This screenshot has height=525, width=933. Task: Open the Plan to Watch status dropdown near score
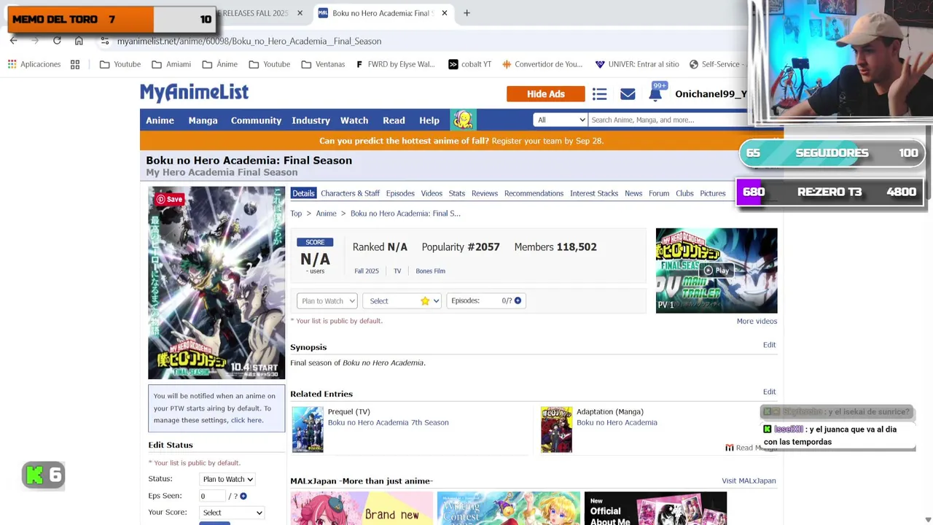tap(327, 300)
